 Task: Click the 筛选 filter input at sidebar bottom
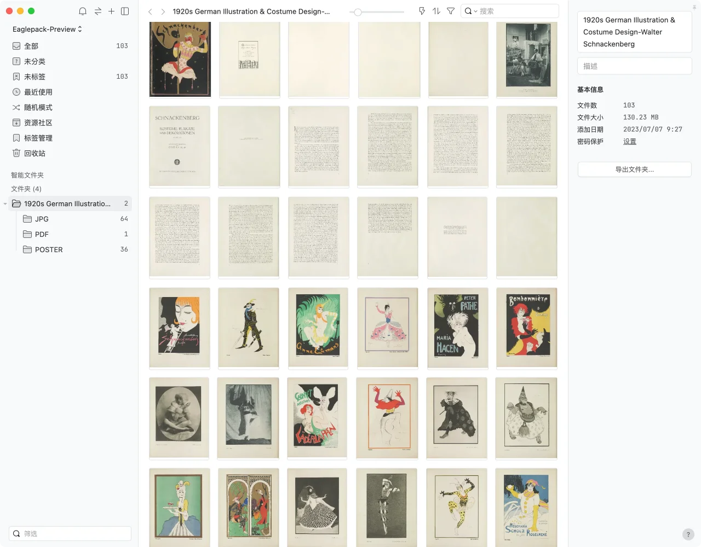coord(70,533)
